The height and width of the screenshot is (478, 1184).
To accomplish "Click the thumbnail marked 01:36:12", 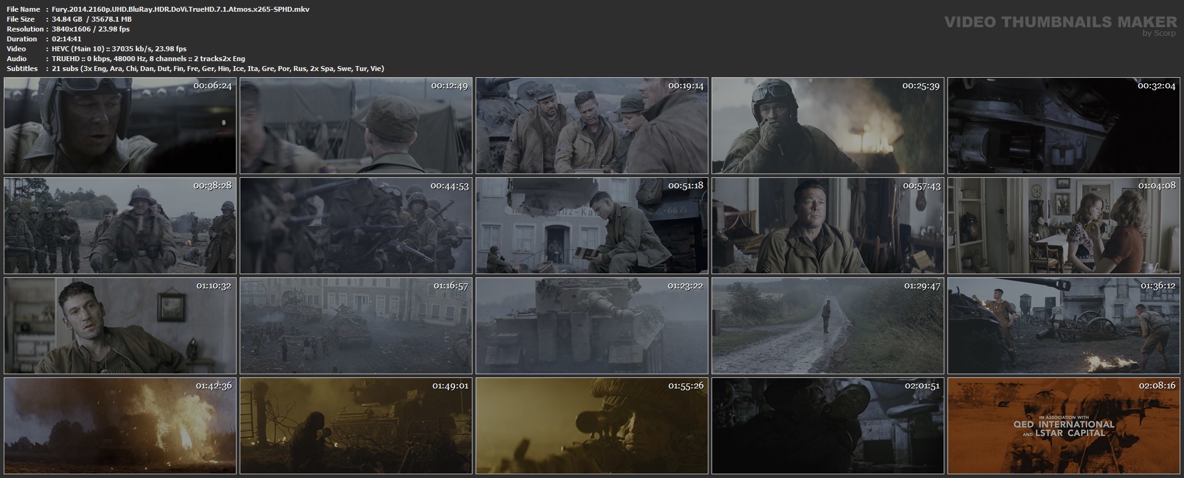I will pos(1064,326).
